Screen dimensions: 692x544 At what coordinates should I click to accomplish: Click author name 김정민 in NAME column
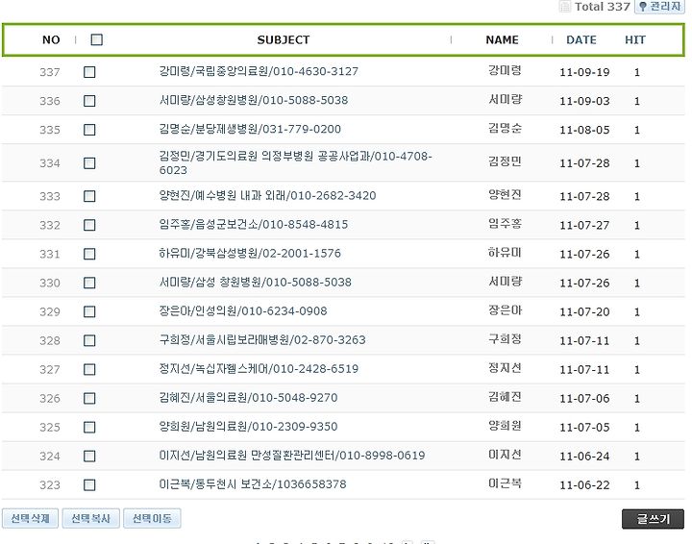pyautogui.click(x=505, y=161)
